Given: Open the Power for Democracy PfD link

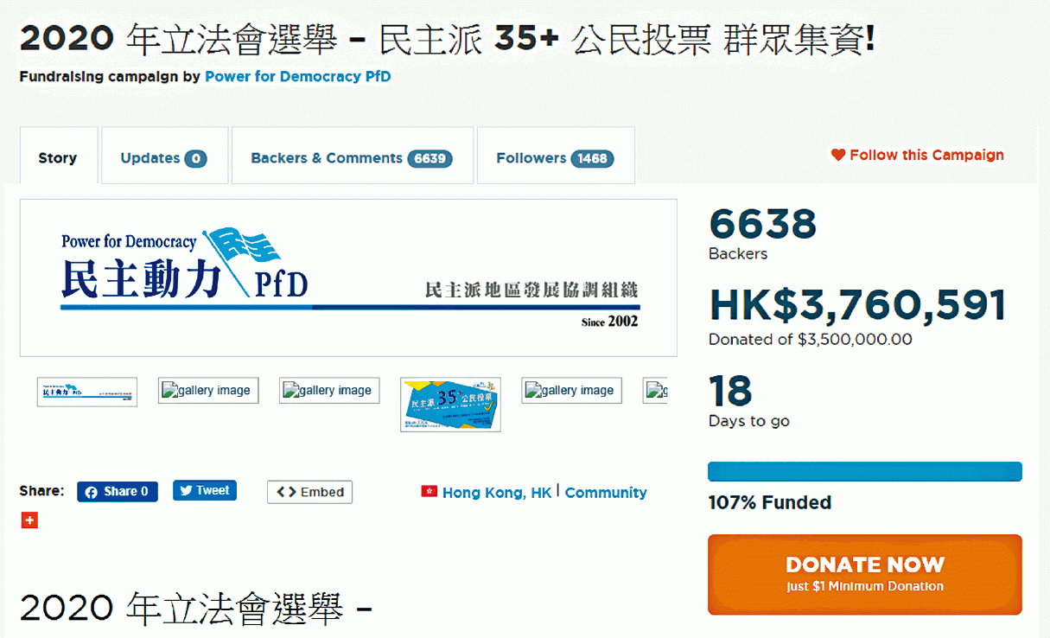Looking at the screenshot, I should (297, 76).
